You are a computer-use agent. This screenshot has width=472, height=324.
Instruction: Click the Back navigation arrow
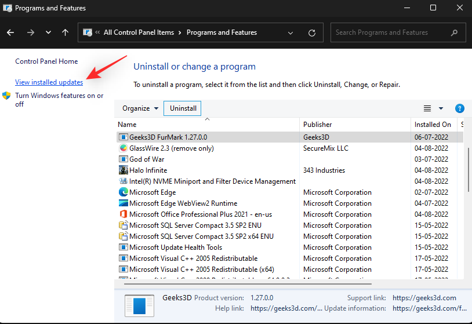pos(11,32)
